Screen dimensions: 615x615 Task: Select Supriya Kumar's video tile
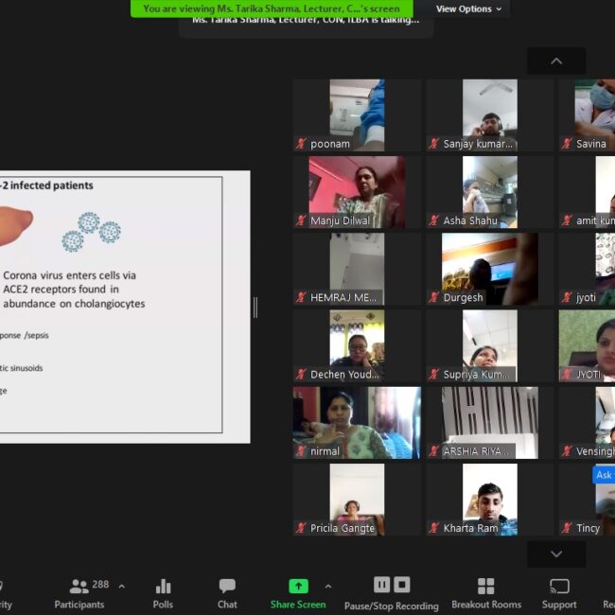coord(489,345)
